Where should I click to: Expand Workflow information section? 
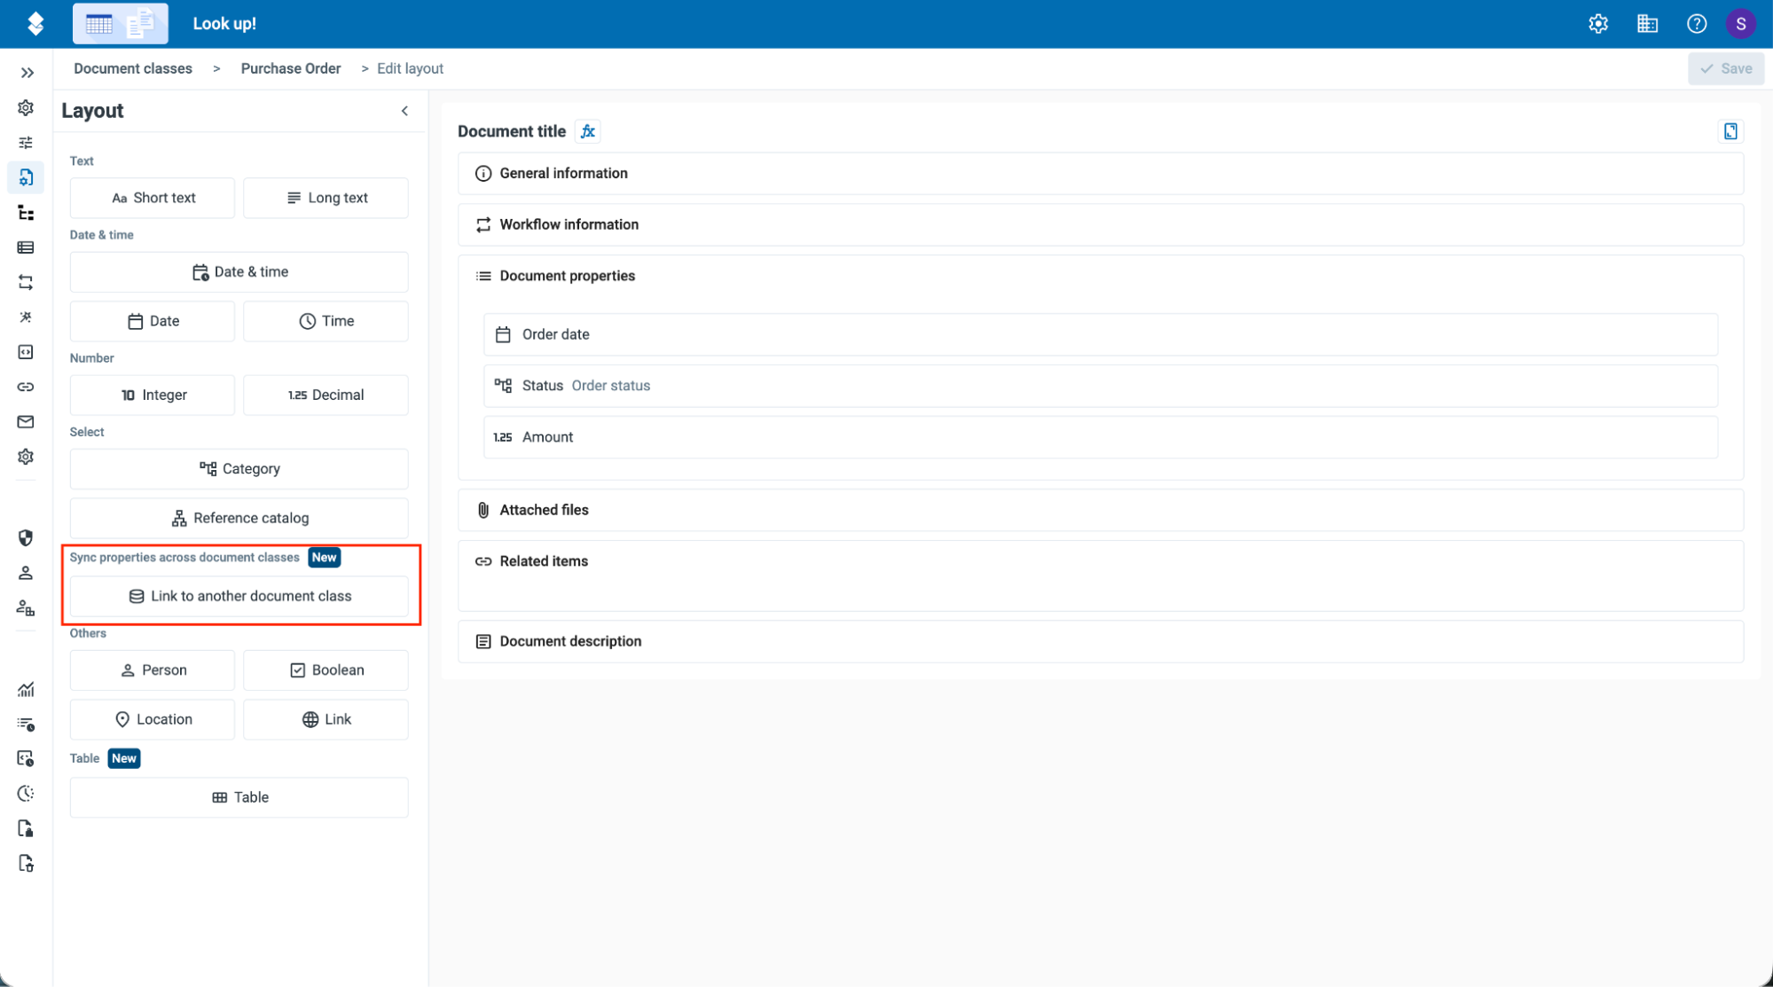tap(1101, 225)
